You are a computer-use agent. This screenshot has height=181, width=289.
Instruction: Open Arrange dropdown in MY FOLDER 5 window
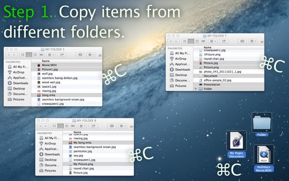(x=51, y=55)
